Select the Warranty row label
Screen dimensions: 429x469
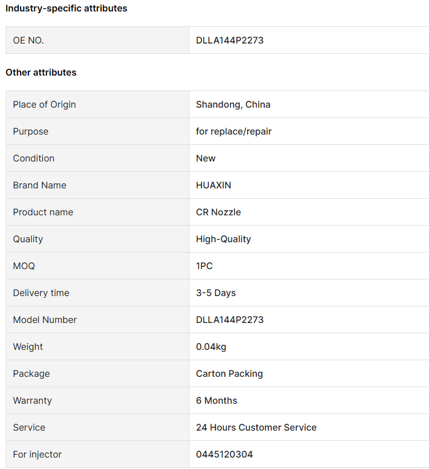point(32,400)
